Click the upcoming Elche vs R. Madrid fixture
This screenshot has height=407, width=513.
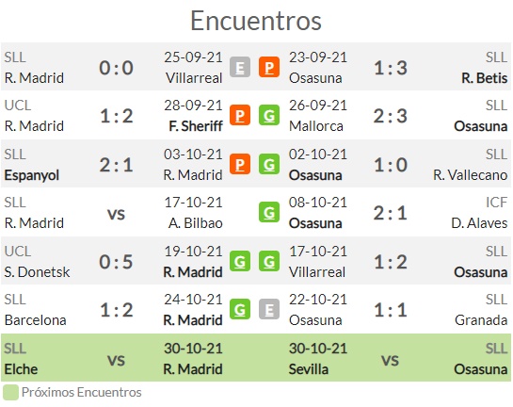113,359
